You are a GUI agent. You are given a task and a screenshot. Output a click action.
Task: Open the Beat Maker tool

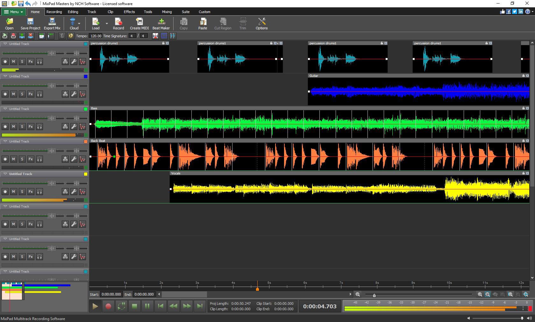click(x=161, y=23)
